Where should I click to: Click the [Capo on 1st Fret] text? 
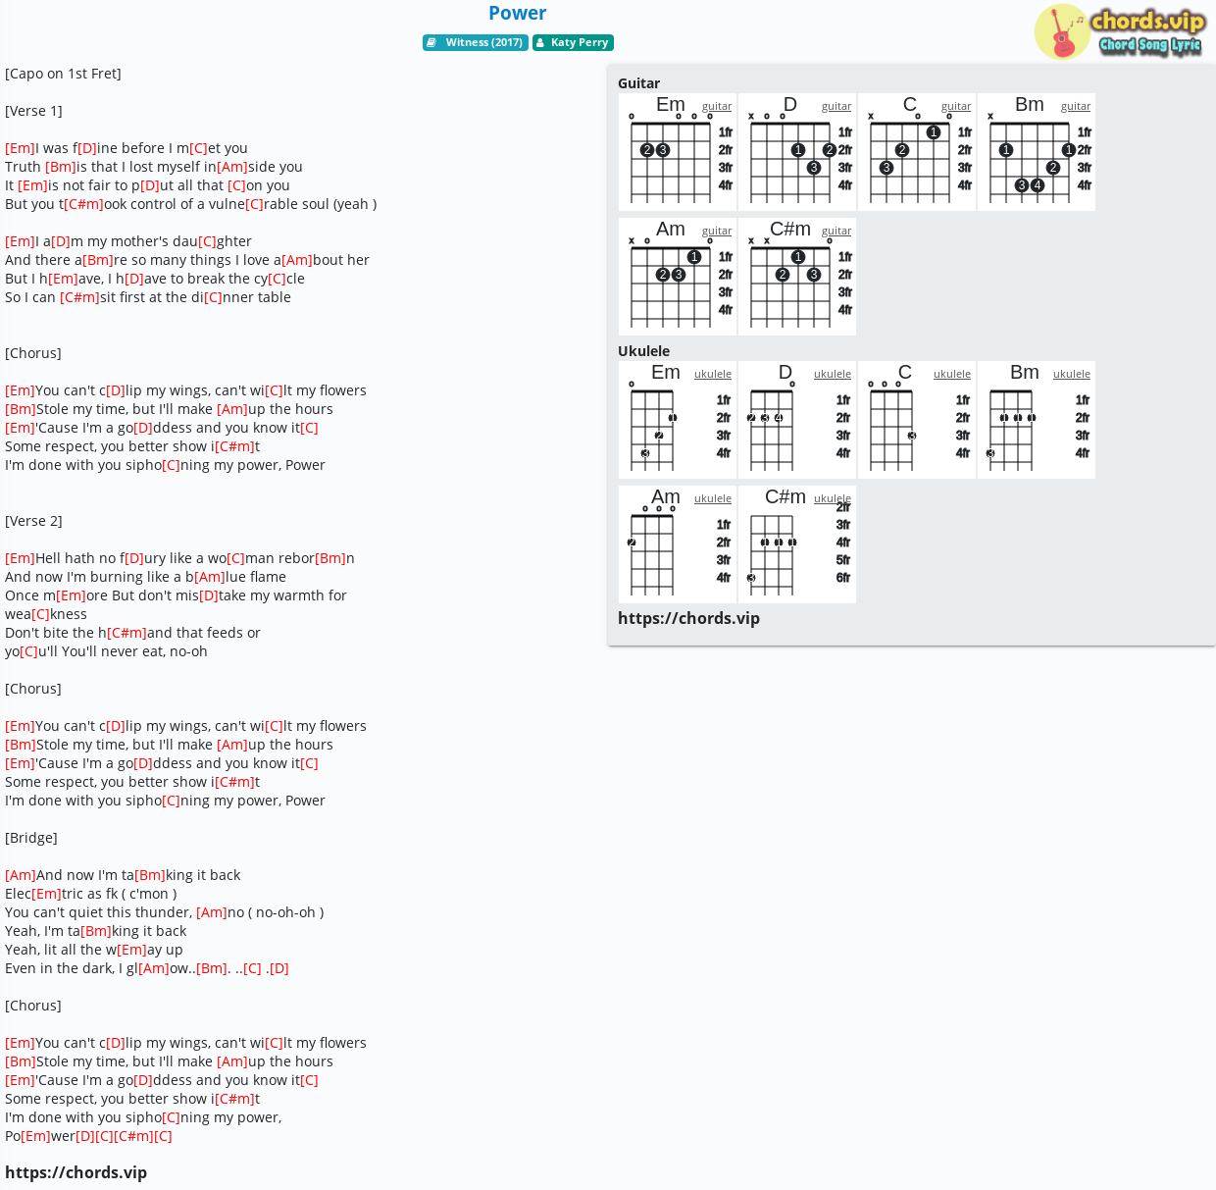click(x=63, y=74)
